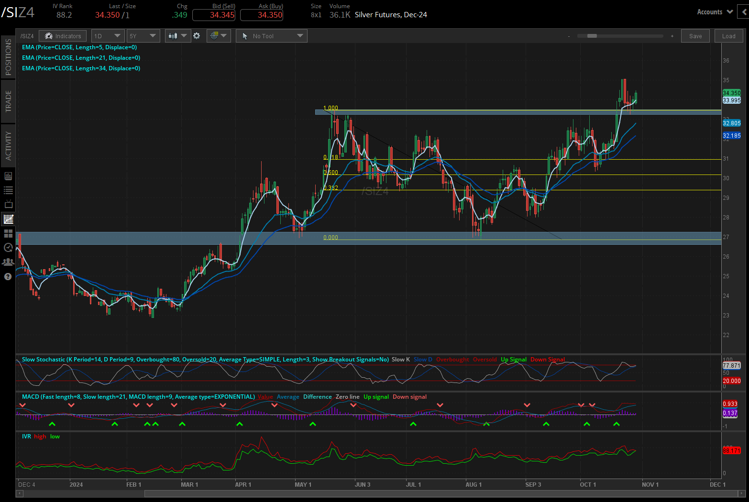
Task: Open the chart settings gear icon
Action: click(x=197, y=36)
